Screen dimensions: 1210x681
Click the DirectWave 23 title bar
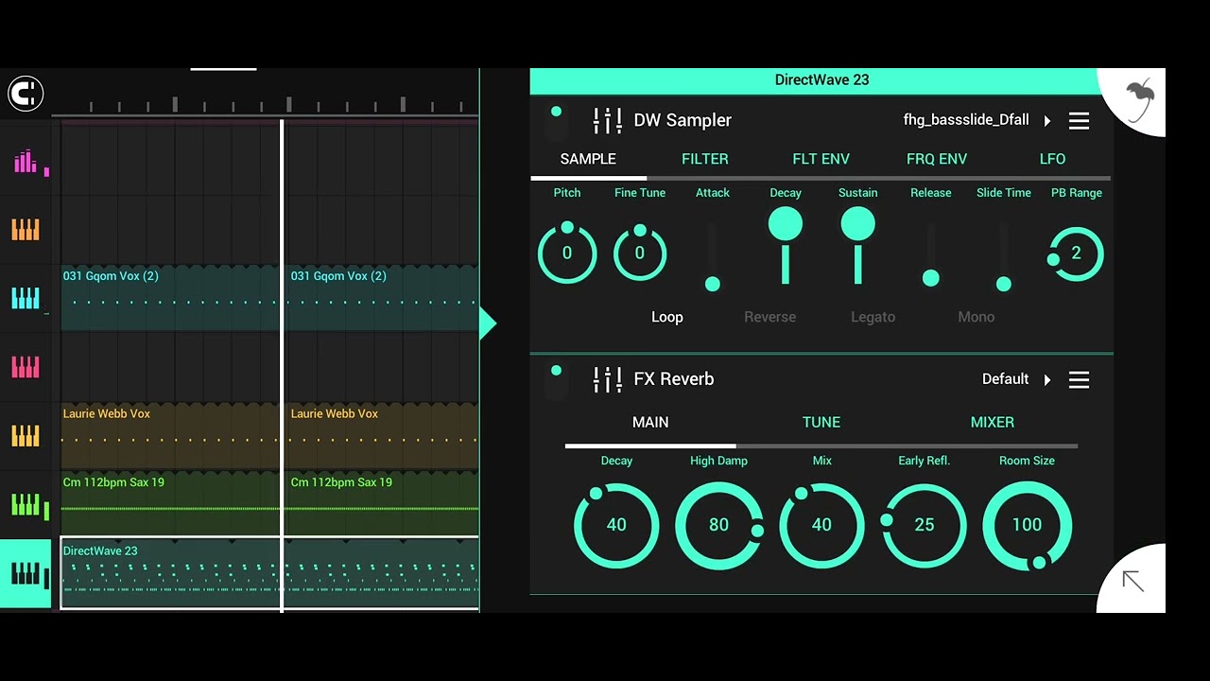pyautogui.click(x=821, y=80)
